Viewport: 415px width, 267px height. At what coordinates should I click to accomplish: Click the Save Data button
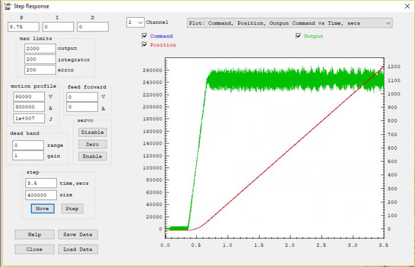pos(78,234)
